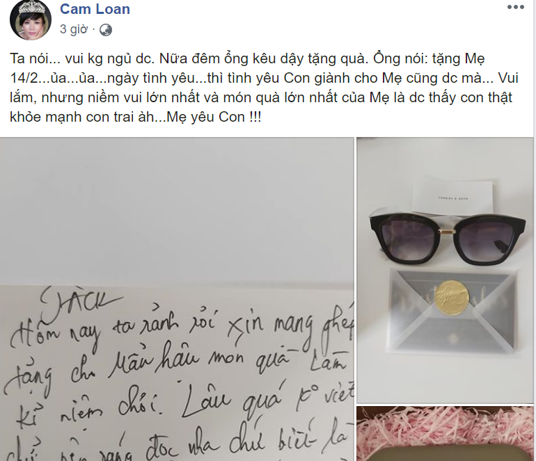Click the Cam Loan name link

[95, 9]
